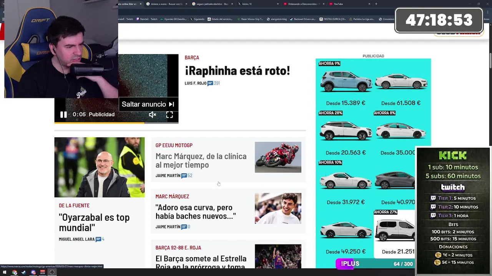
Task: Open the ¡Raphinha está roto! headline
Action: (x=237, y=71)
